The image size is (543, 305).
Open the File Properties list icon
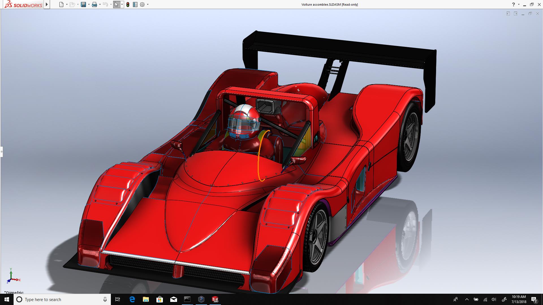click(x=135, y=5)
